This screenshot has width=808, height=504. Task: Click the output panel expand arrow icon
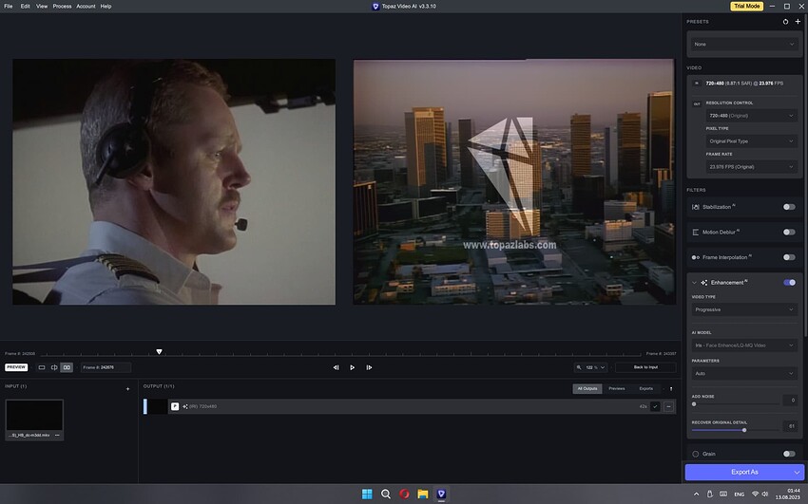[671, 389]
